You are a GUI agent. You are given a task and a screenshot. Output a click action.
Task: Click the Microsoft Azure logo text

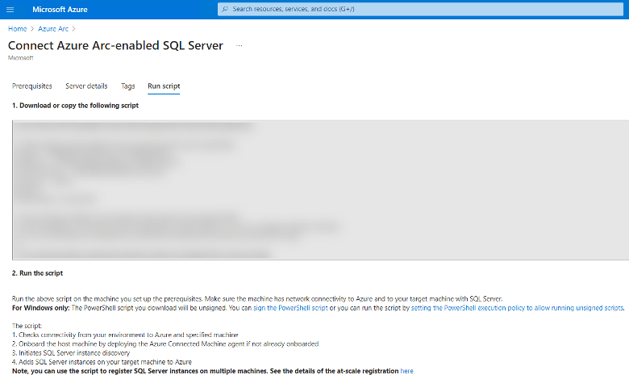(x=60, y=9)
